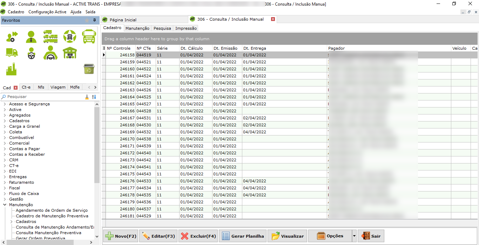Select the businessman with tie icon
Viewport: 479px width, 245px height.
(31, 36)
